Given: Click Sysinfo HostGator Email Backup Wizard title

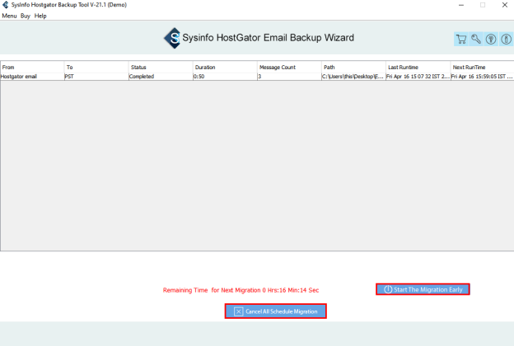Looking at the screenshot, I should 269,38.
